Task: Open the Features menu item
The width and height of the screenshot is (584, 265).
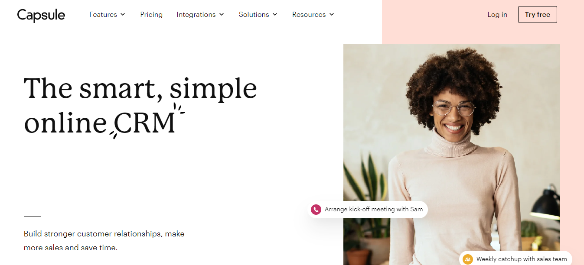Action: point(103,14)
